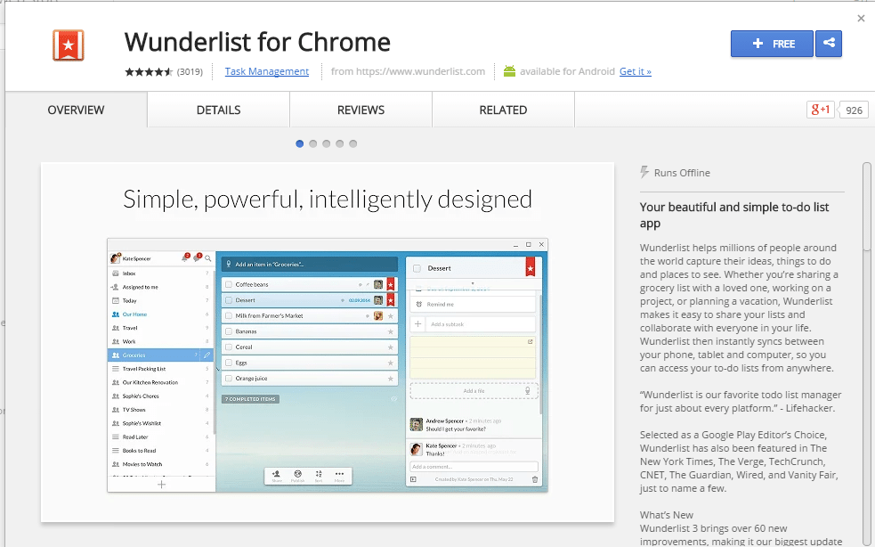The width and height of the screenshot is (875, 547).
Task: Switch to the OVERVIEW tab
Action: tap(76, 110)
